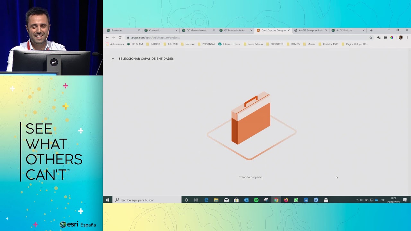Open Mail app from taskbar

226,200
